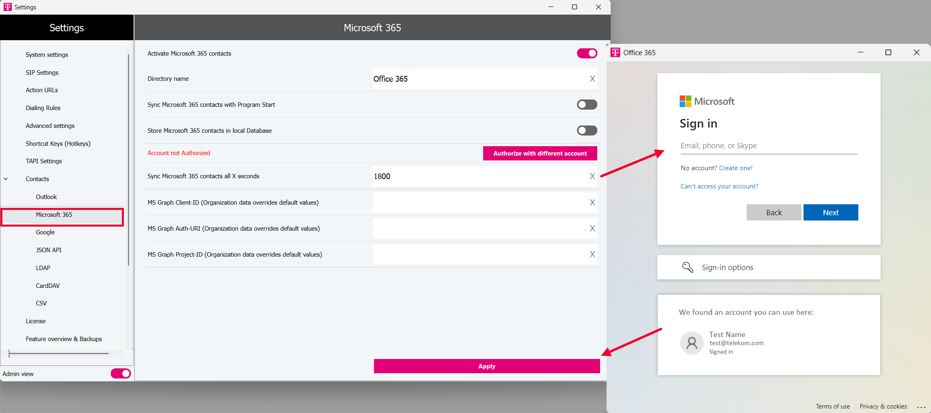Enable storing contacts in local Database
Viewport: 931px width, 413px height.
coord(587,131)
